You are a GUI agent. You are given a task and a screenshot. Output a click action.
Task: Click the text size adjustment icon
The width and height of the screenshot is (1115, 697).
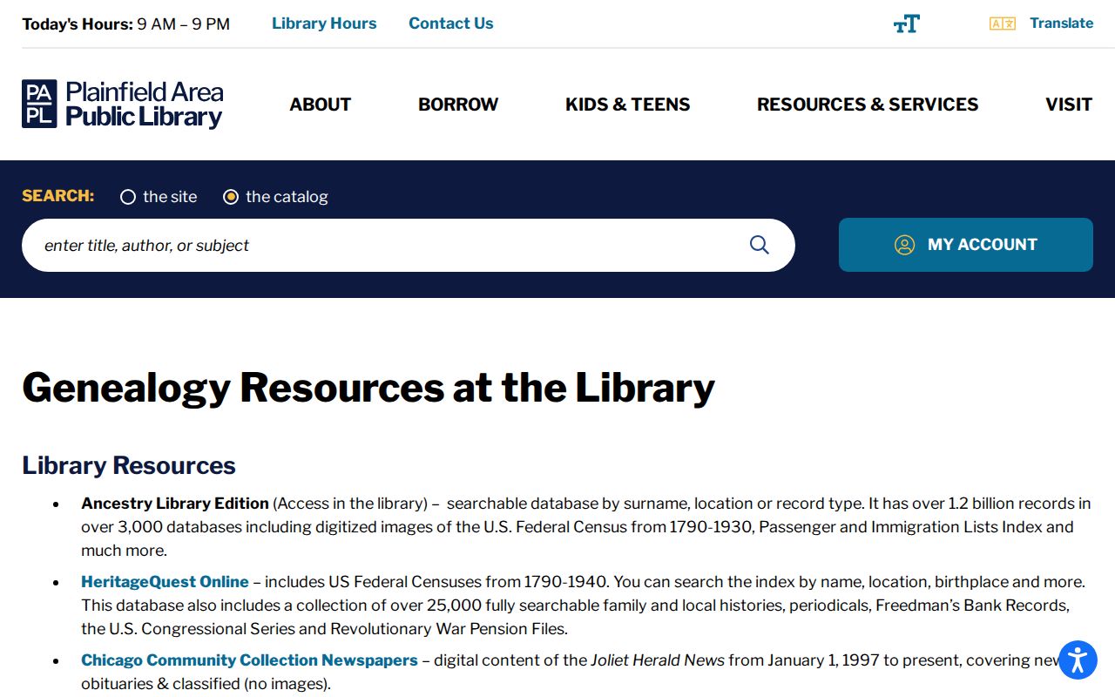[x=907, y=24]
